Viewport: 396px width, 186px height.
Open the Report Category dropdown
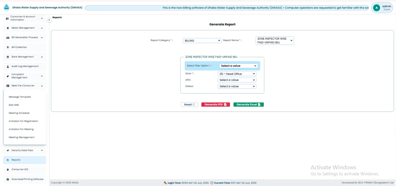[202, 40]
